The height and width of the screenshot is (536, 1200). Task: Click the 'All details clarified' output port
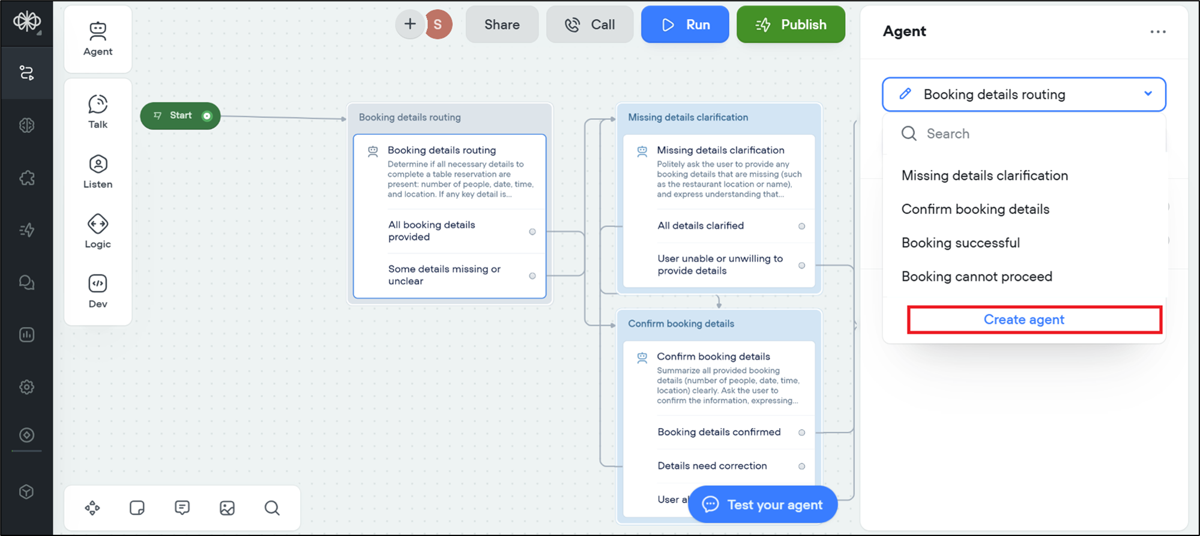801,226
